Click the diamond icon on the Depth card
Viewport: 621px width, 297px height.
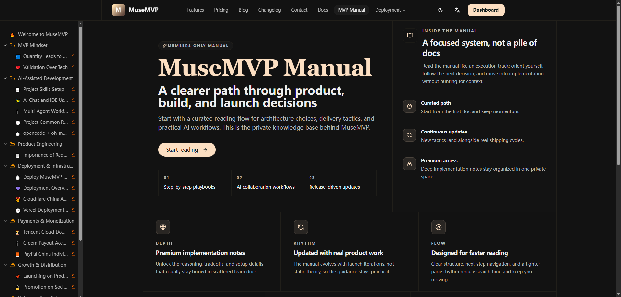pyautogui.click(x=163, y=227)
